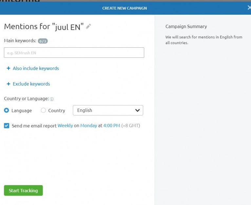Close the Create New Campaign dialog
This screenshot has width=251, height=205.
[249, 8]
